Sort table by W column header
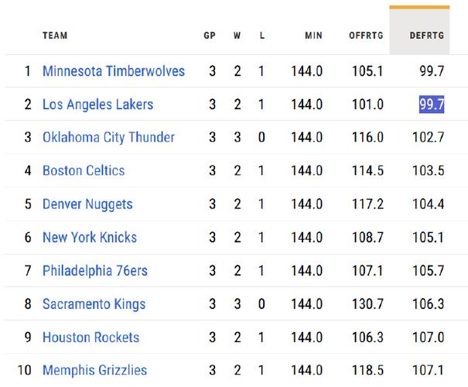Image resolution: width=468 pixels, height=387 pixels. tap(237, 36)
